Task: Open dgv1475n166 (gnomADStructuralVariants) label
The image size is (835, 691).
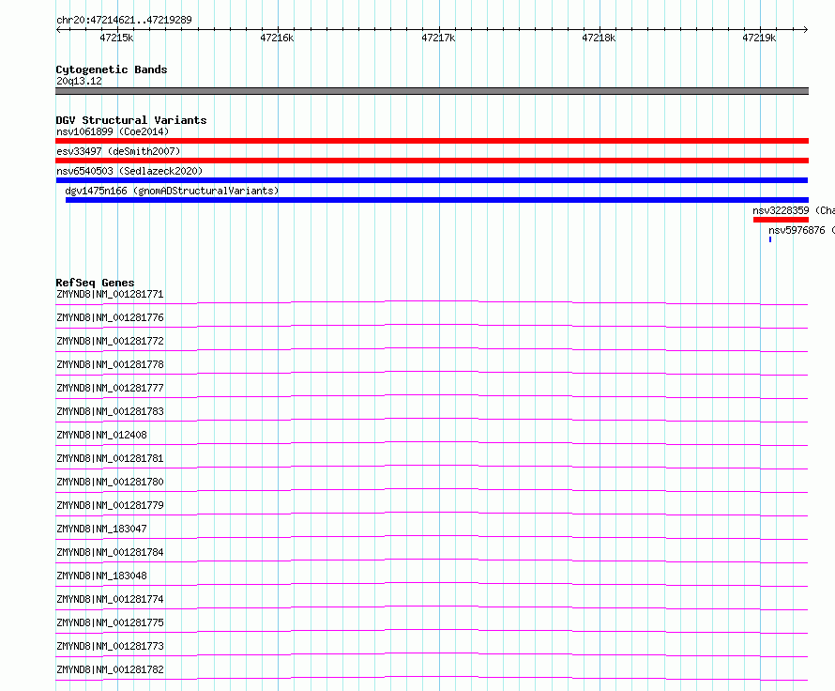Action: [x=172, y=191]
